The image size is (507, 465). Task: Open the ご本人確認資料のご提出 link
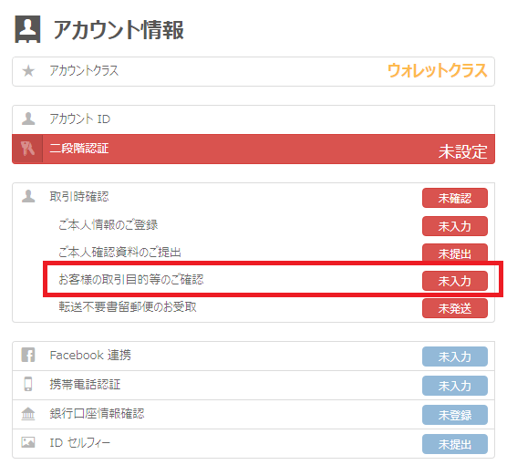tap(119, 252)
